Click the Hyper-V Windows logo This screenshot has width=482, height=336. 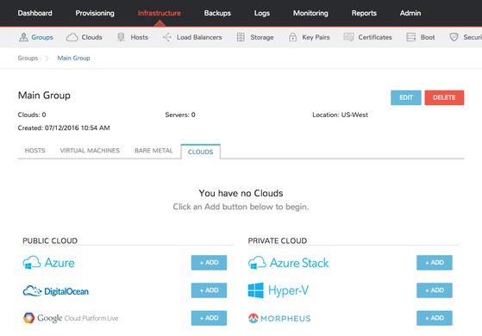point(279,290)
